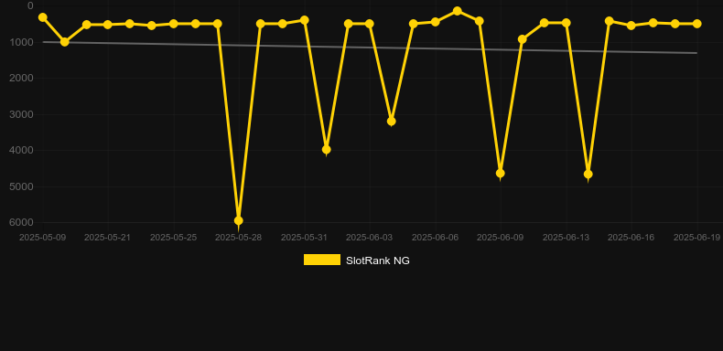This screenshot has height=351, width=723.
Task: Click the 2025-06-13 x-axis date label
Action: [566, 238]
